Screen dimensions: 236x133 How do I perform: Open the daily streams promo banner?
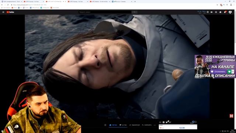(215, 66)
